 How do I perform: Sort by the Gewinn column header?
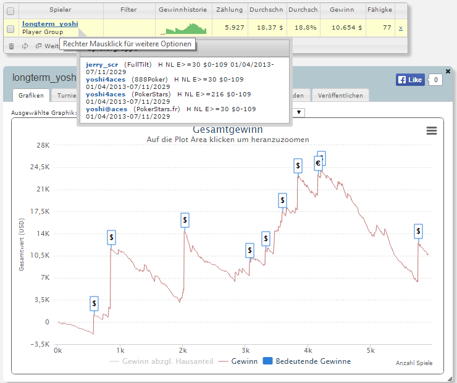342,10
